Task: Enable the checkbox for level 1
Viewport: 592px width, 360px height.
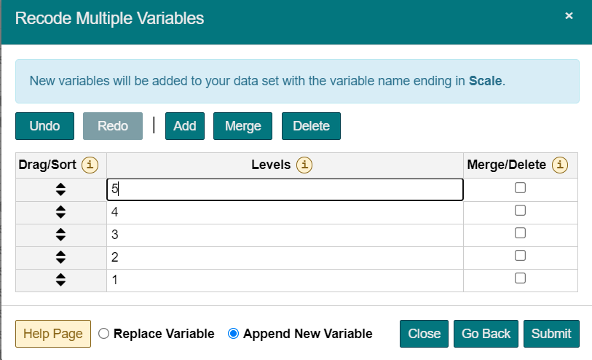Action: 520,278
